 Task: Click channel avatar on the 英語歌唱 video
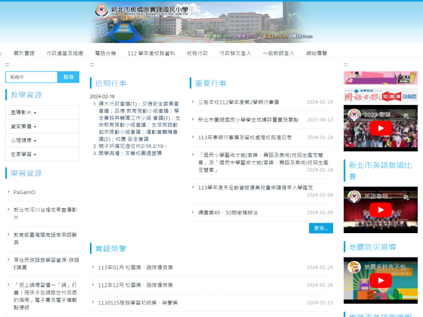pos(354,197)
